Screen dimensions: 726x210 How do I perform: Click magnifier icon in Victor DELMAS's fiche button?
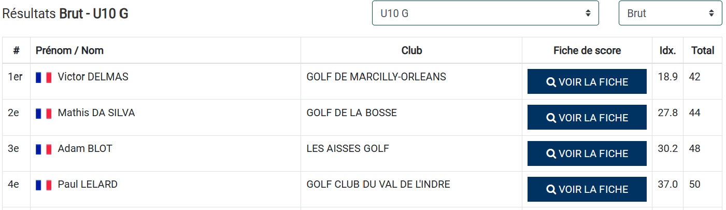tap(551, 82)
